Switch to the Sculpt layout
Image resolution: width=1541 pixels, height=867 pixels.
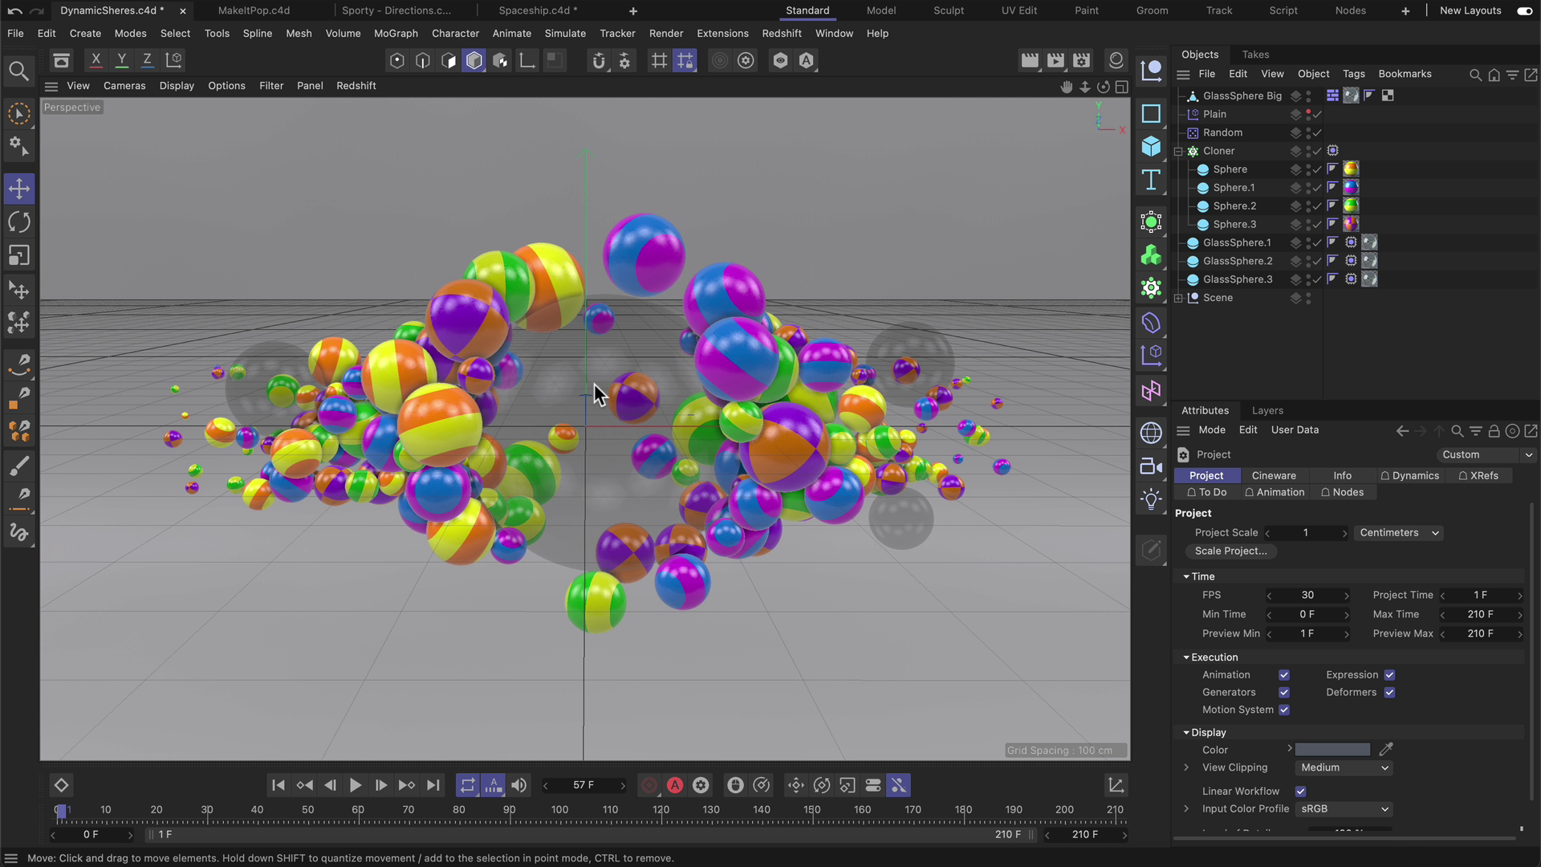pyautogui.click(x=948, y=10)
